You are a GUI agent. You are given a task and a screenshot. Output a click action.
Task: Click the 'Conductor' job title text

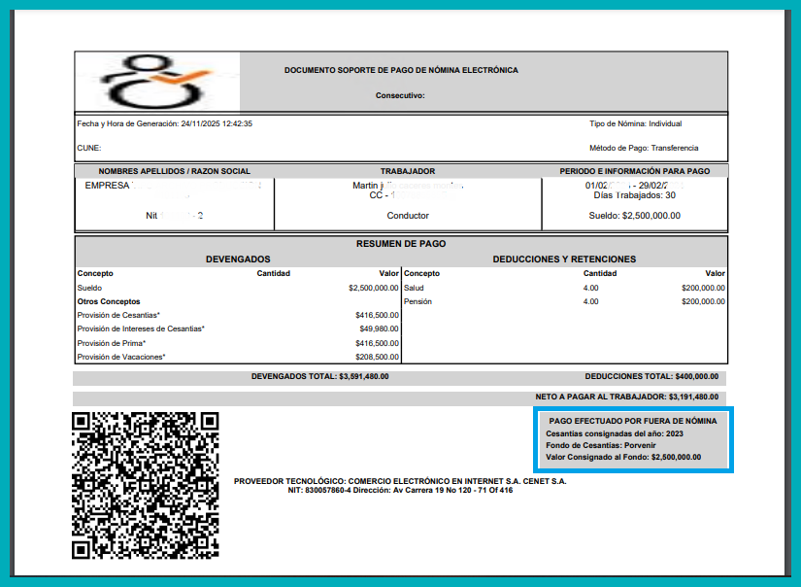[x=407, y=216]
